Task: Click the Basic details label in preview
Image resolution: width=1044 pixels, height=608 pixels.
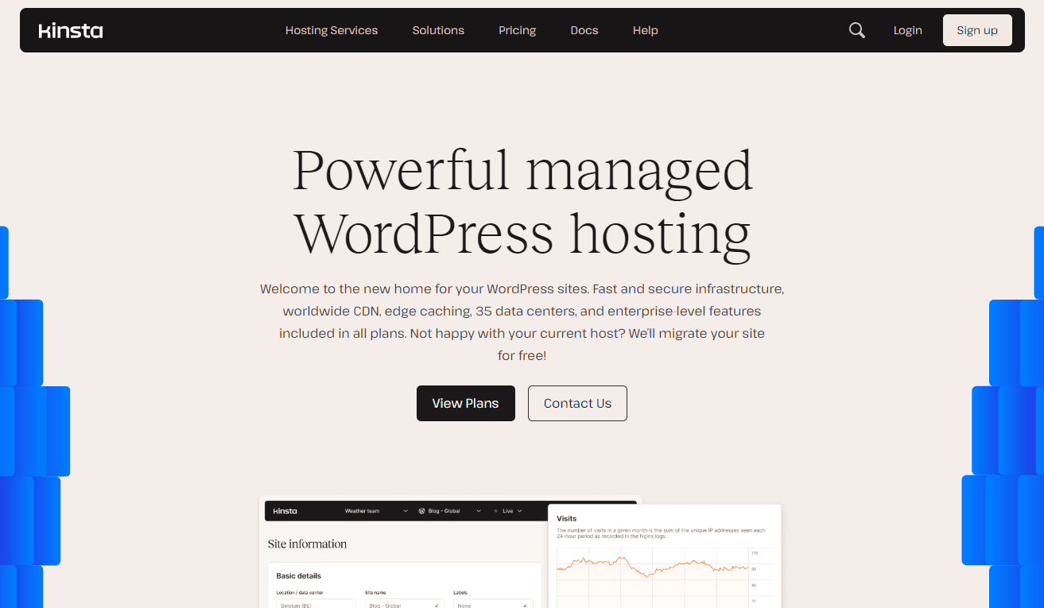Action: click(299, 575)
